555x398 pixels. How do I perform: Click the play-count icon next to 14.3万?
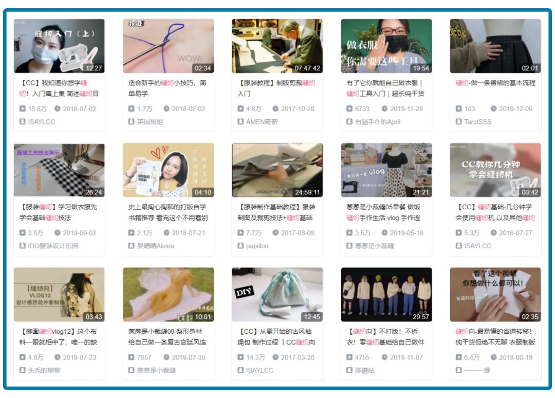(240, 357)
